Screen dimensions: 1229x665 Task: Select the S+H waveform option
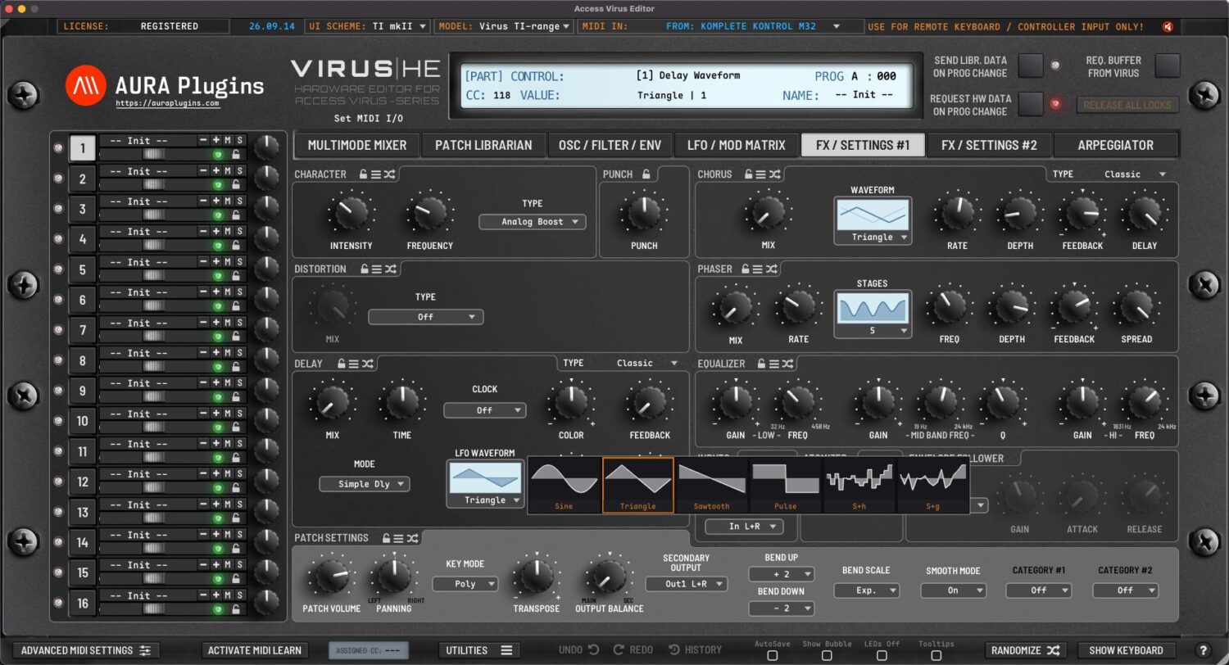(x=859, y=485)
